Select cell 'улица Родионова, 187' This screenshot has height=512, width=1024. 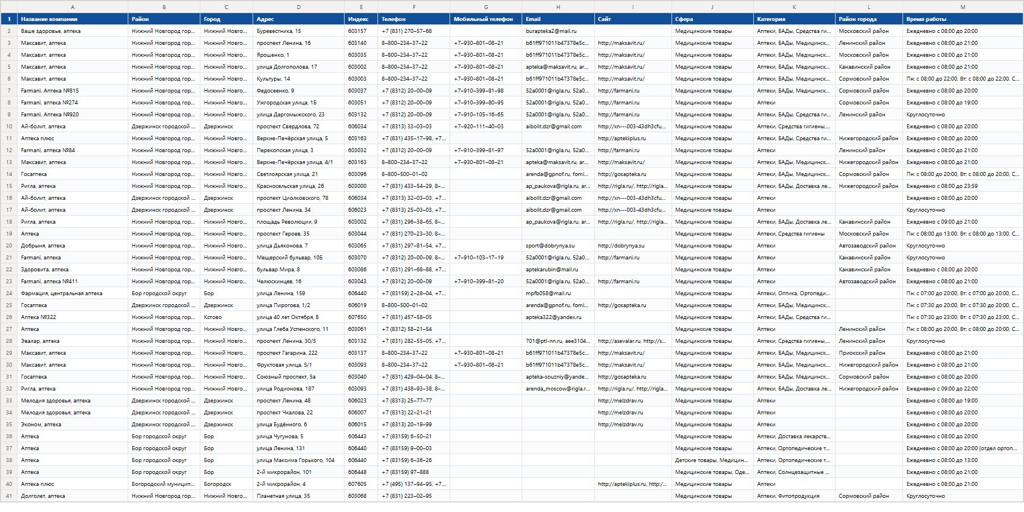pos(299,389)
